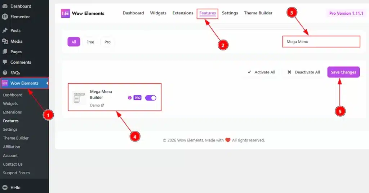The height and width of the screenshot is (193, 369).
Task: Click the Mega Menu Builder title text
Action: 101,94
